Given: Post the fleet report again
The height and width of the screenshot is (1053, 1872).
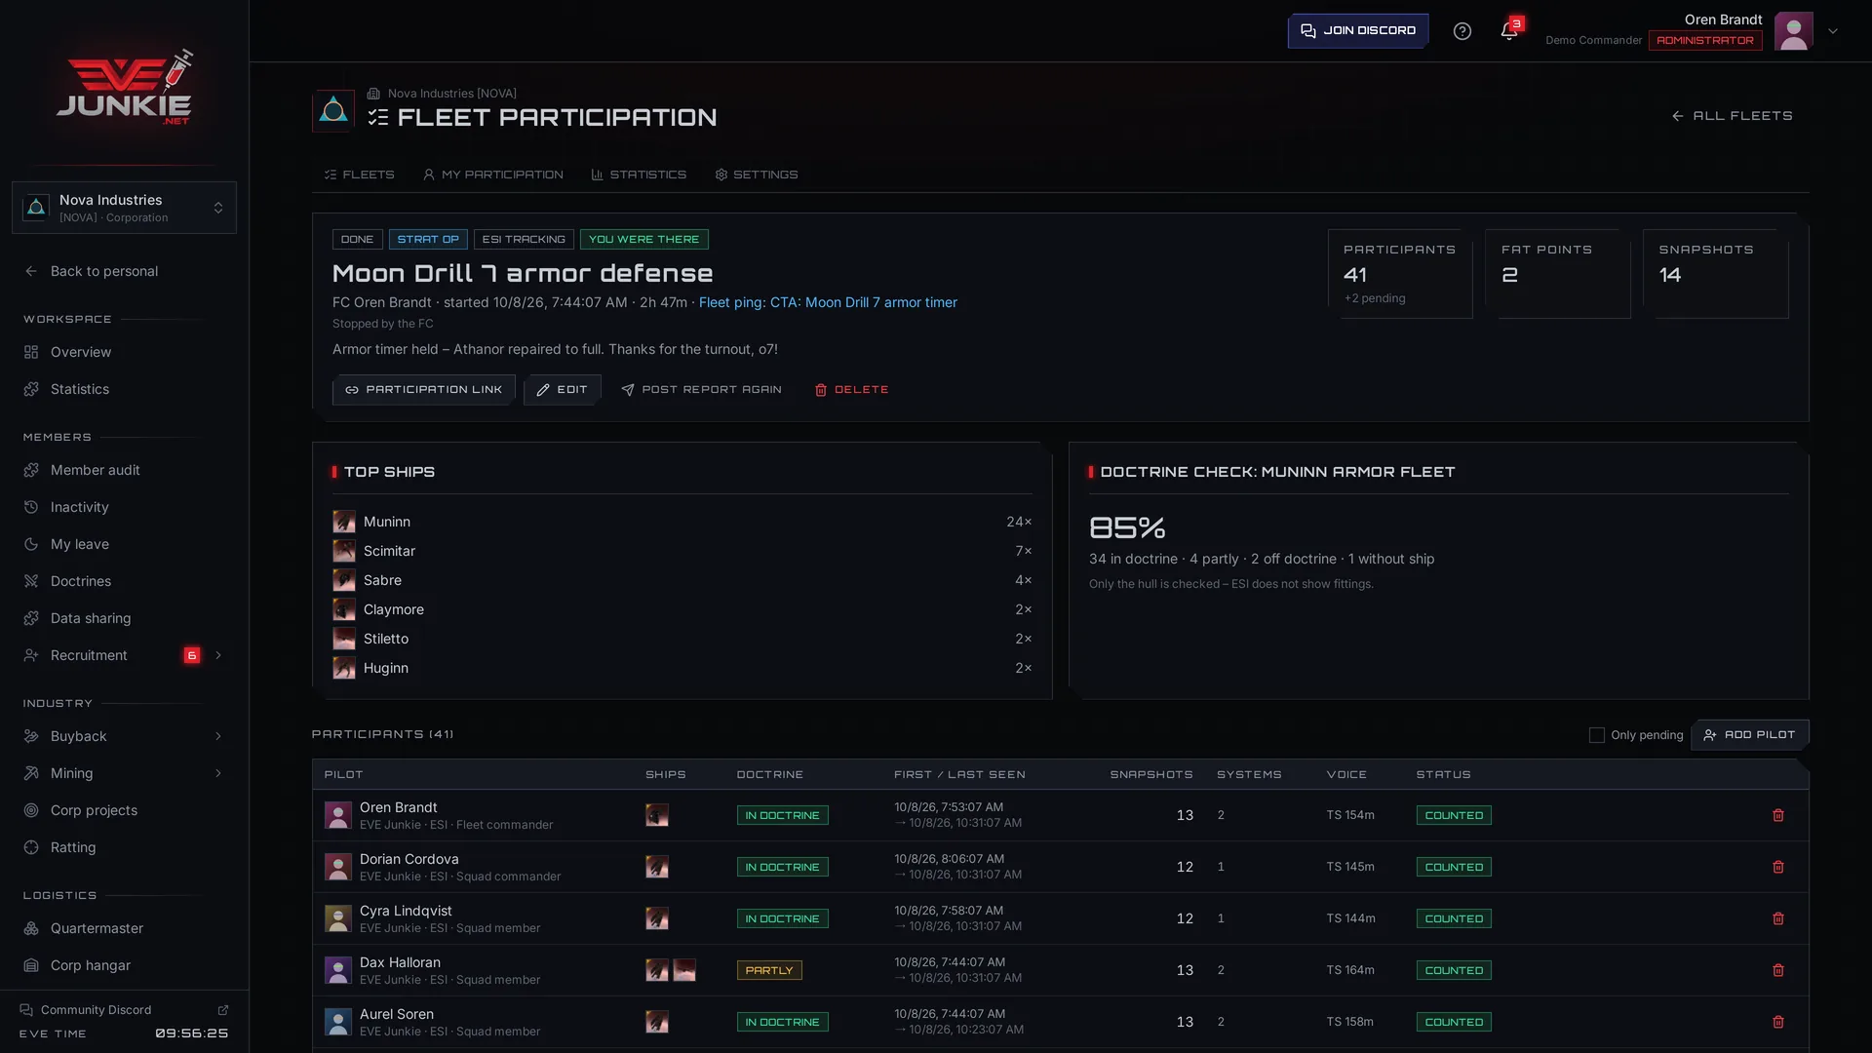Looking at the screenshot, I should pos(702,390).
